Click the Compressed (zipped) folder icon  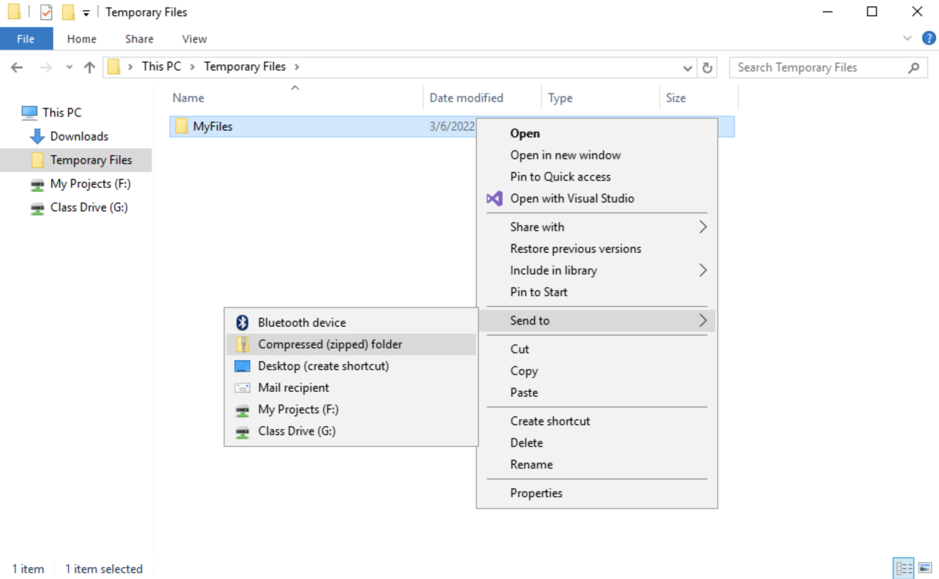click(242, 344)
